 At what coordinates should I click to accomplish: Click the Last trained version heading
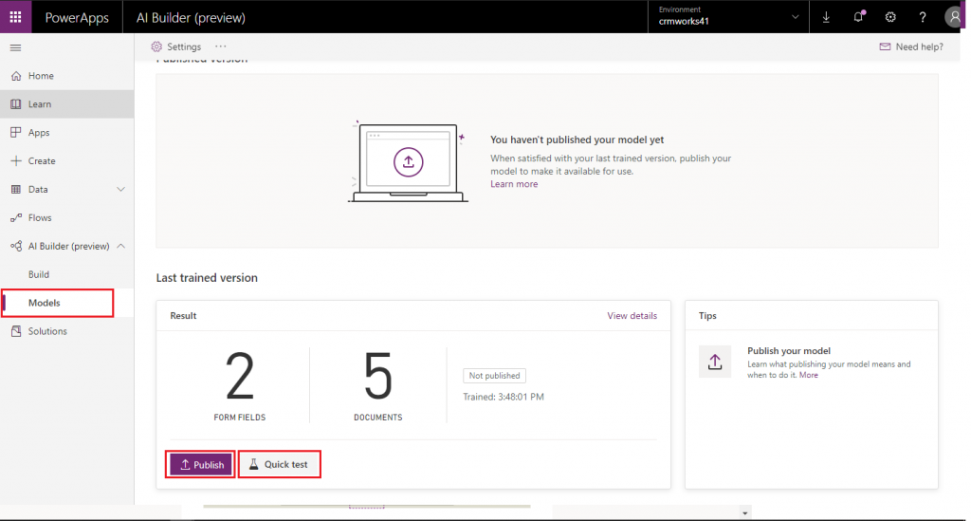coord(207,278)
